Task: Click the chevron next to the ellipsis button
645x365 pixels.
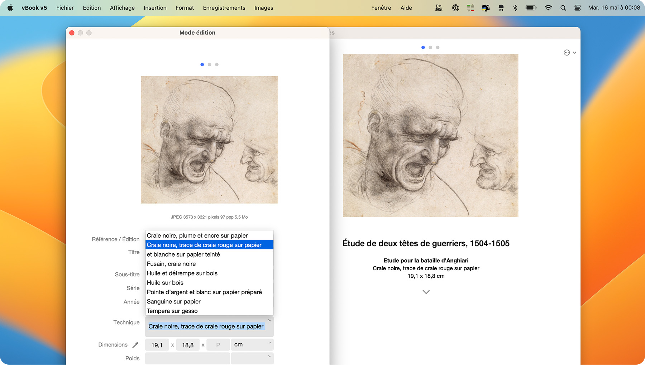Action: tap(574, 53)
